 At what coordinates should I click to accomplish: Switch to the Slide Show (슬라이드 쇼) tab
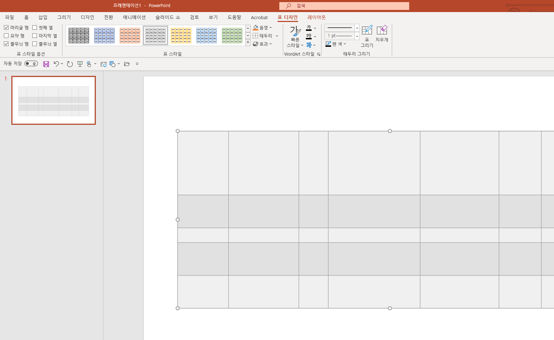point(168,17)
